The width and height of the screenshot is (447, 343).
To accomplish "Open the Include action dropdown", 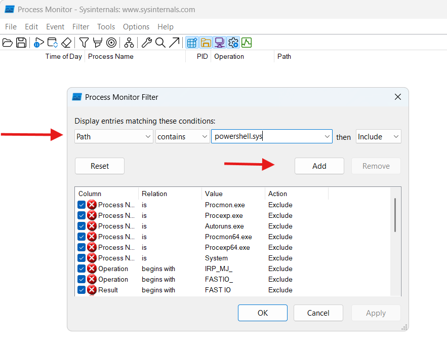I will tap(378, 136).
